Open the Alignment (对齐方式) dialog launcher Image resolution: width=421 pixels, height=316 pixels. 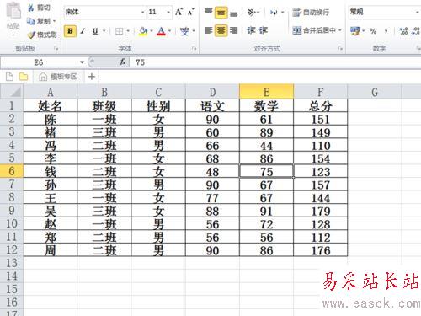(x=340, y=49)
